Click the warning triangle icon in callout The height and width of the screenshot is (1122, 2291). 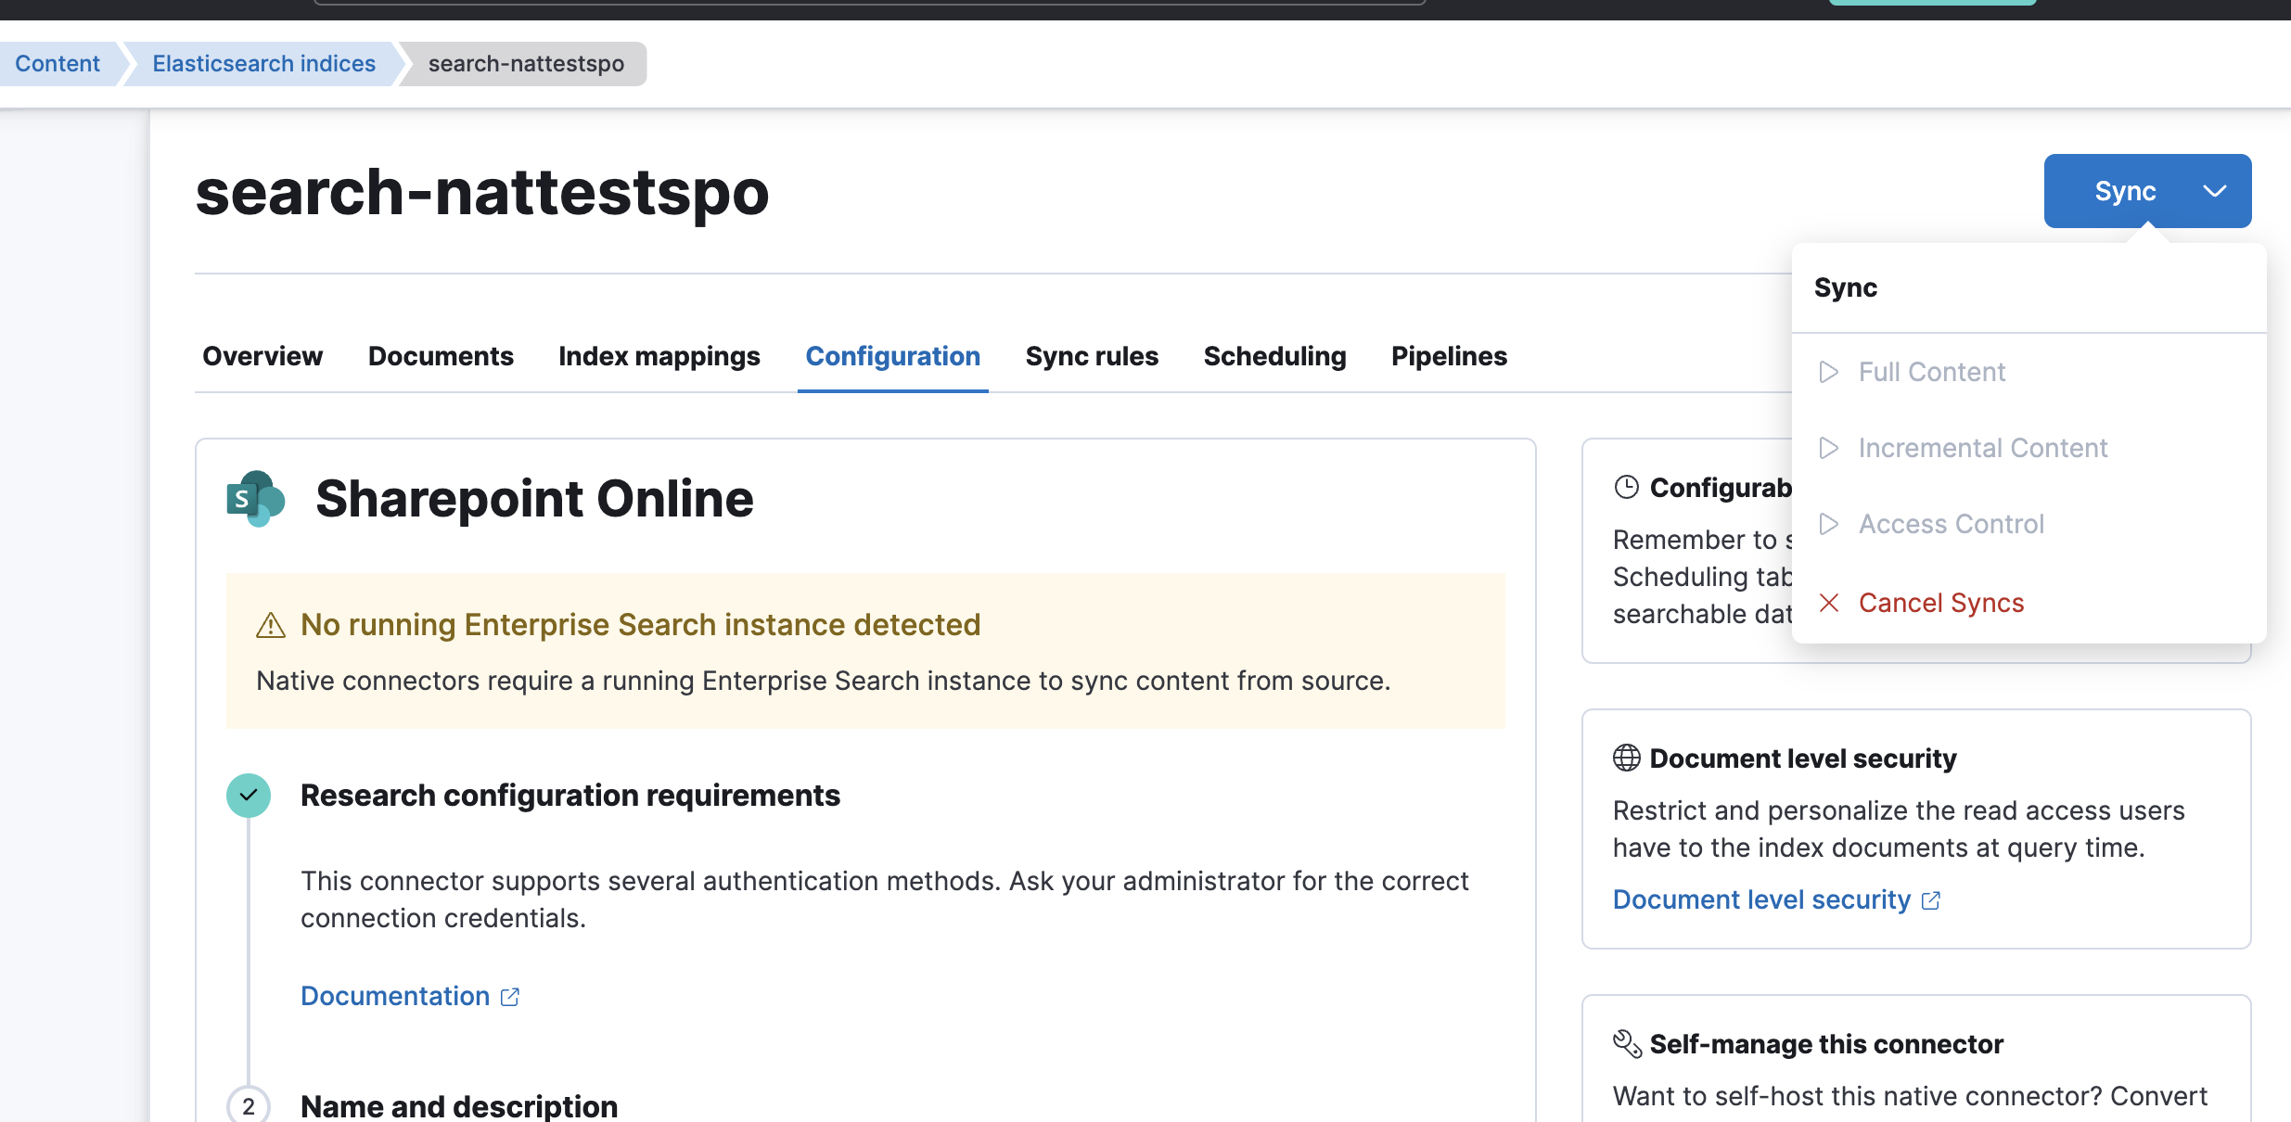(271, 625)
